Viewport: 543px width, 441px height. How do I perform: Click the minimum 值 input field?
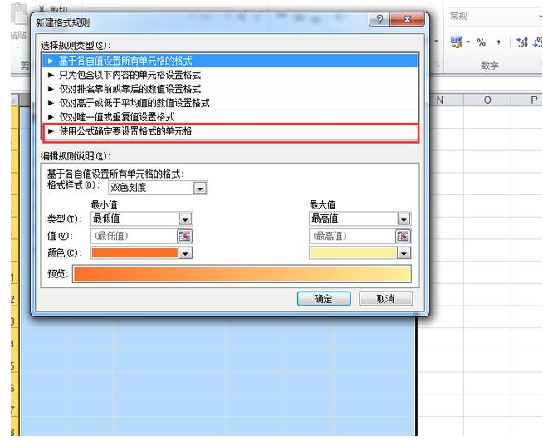point(134,236)
